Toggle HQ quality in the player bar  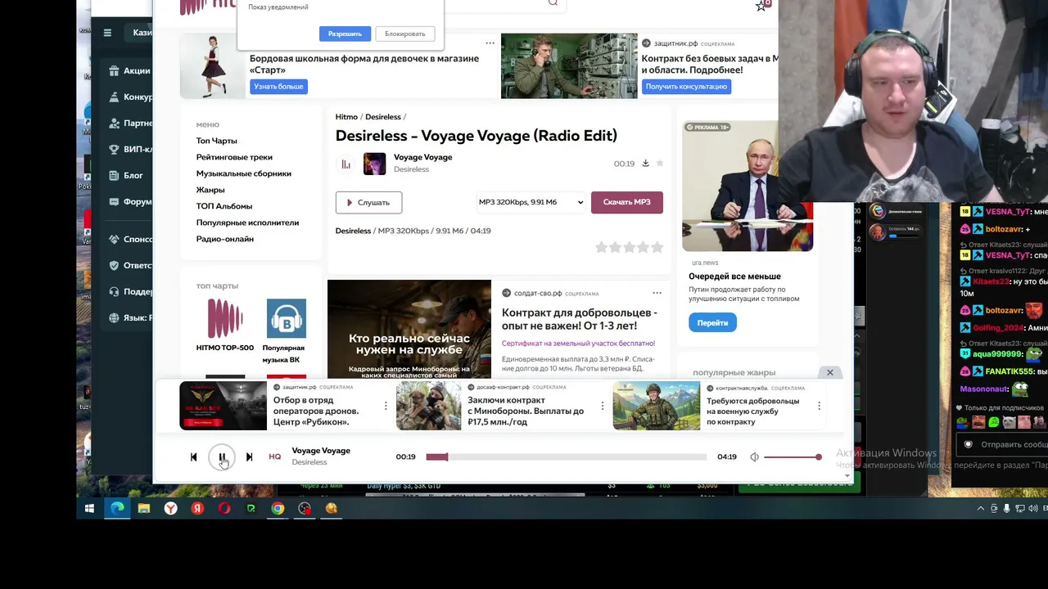pyautogui.click(x=275, y=456)
